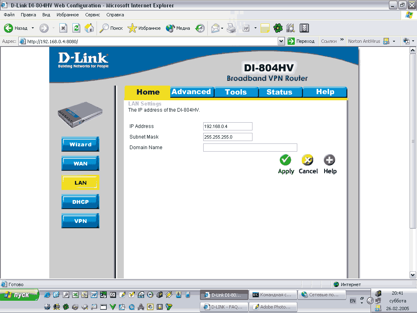Click the Forward arrow icon
Viewport: 417px width, 313px height.
pyautogui.click(x=44, y=28)
